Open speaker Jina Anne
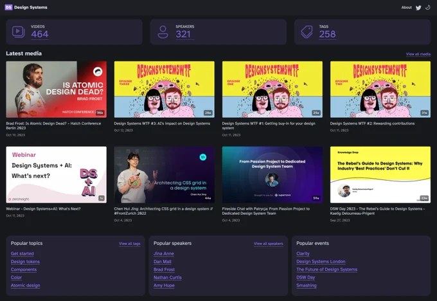This screenshot has width=437, height=301. point(164,253)
